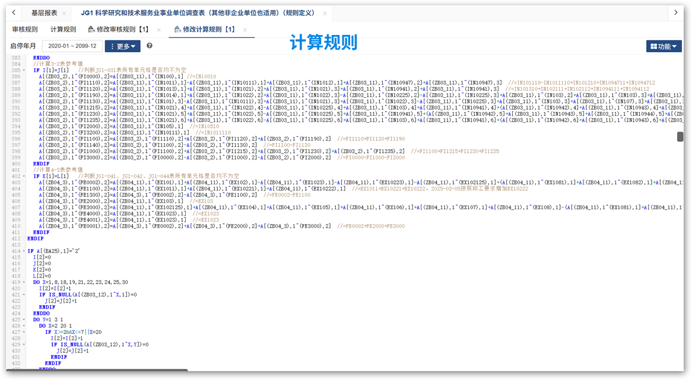
Task: Close the 基层报表 tab
Action: point(64,13)
